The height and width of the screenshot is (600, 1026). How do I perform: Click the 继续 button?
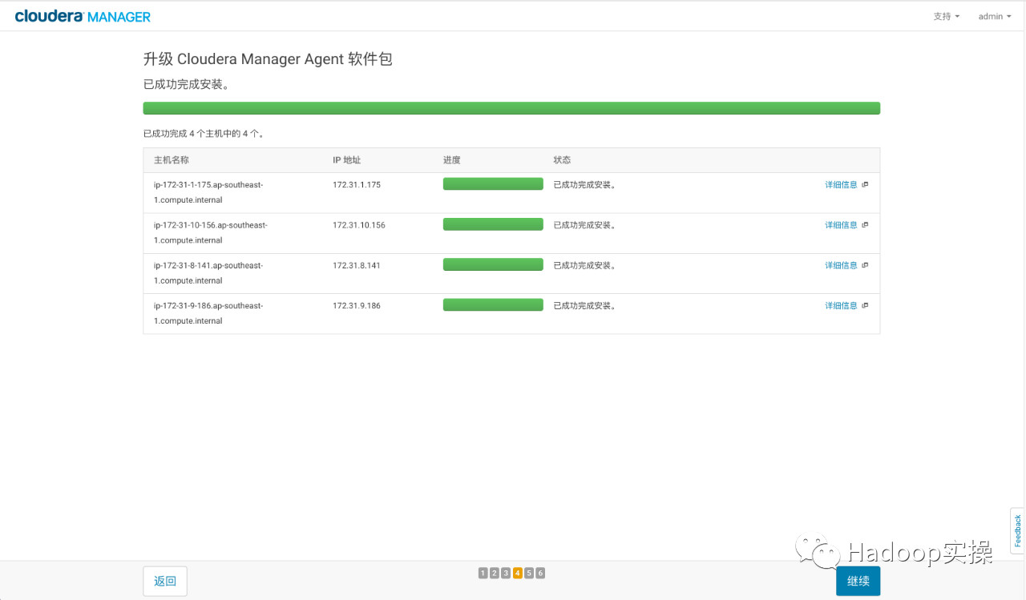[858, 581]
